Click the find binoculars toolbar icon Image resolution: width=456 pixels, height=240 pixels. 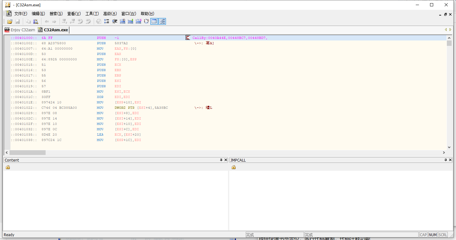pos(36,22)
